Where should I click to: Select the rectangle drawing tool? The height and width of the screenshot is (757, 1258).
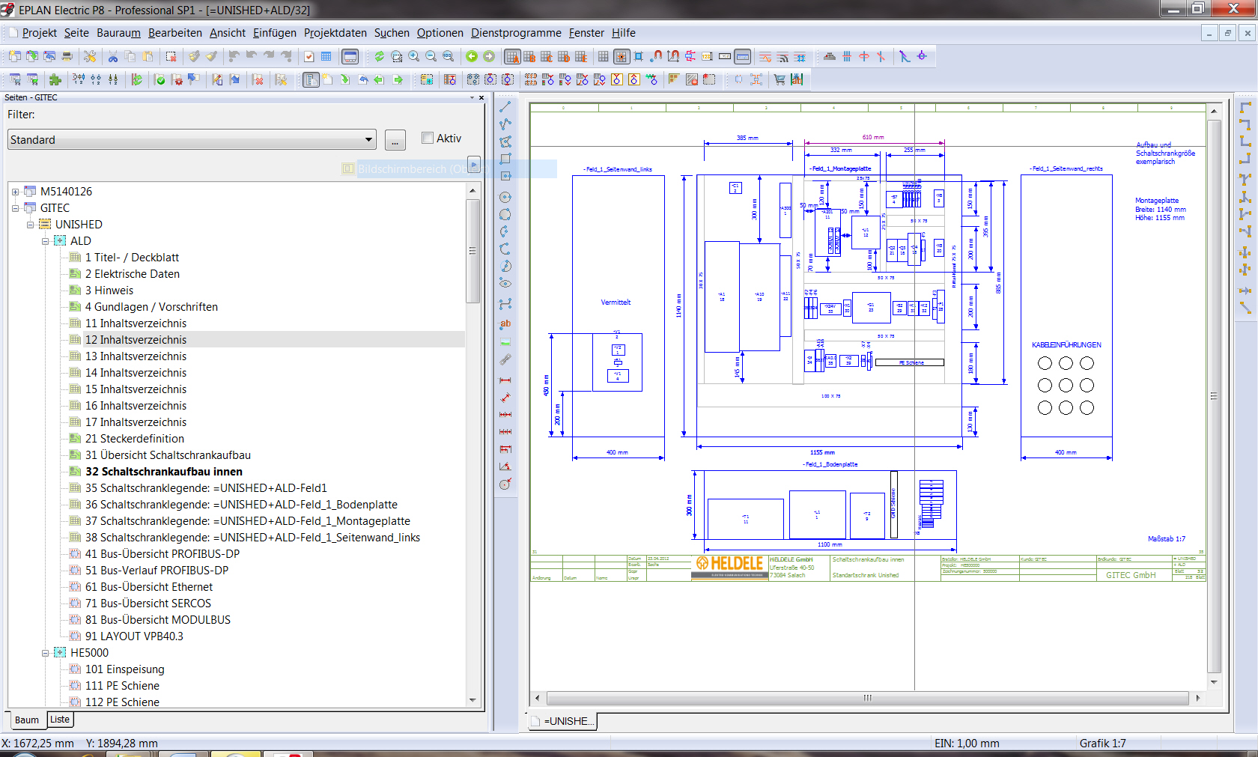pyautogui.click(x=505, y=159)
